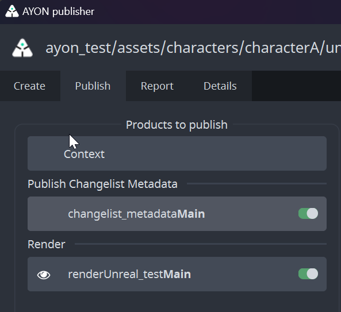Open the Details tab
The height and width of the screenshot is (312, 341).
coord(220,86)
